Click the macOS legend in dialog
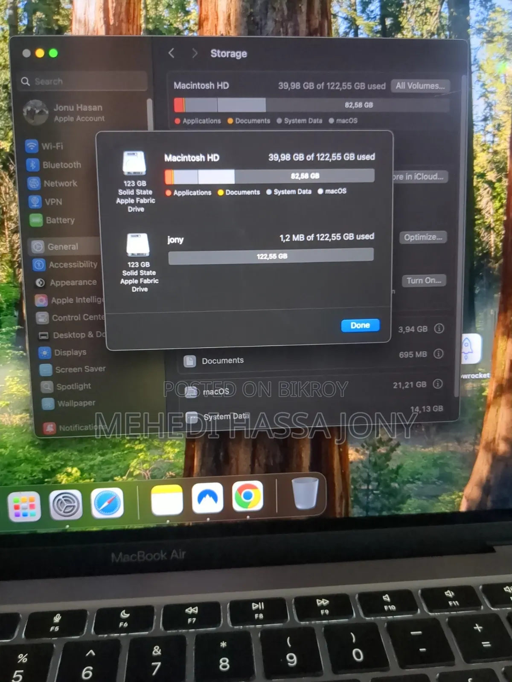 pos(332,191)
